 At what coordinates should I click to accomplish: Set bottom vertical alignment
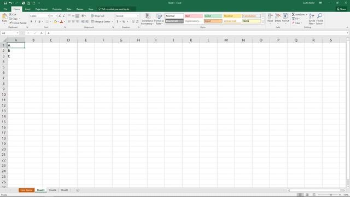77,16
